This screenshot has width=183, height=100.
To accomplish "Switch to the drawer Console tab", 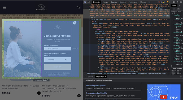I will click(90, 77).
